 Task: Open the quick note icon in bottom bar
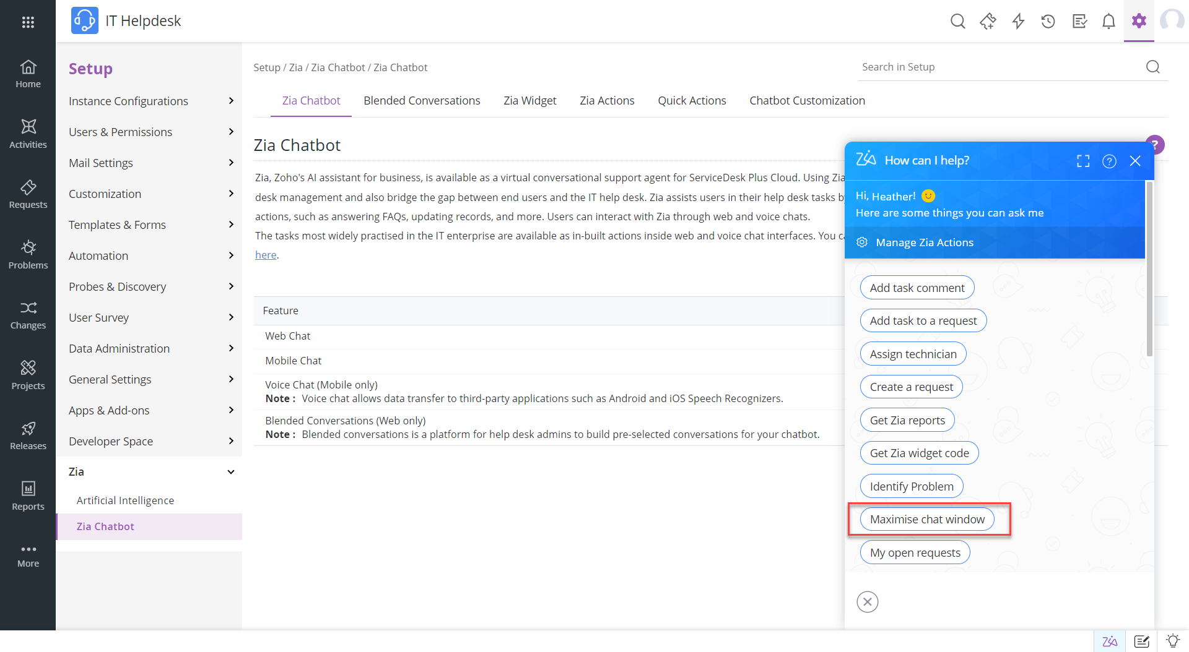coord(1141,641)
